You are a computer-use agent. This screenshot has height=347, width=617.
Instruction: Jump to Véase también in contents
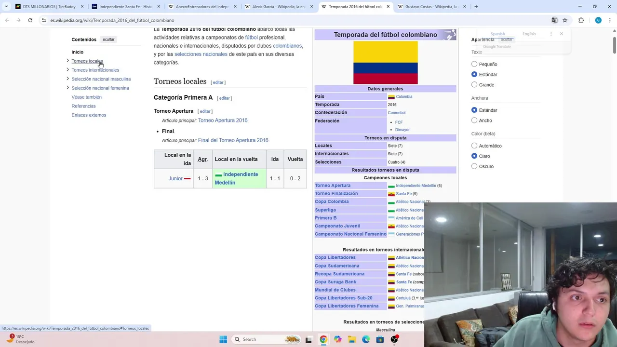[x=86, y=97]
